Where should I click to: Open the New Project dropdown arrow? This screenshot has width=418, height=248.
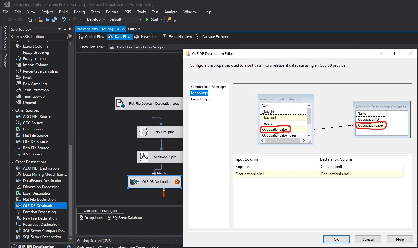point(35,19)
